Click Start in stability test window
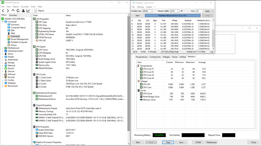This screenshot has width=261, height=146. (x=138, y=142)
